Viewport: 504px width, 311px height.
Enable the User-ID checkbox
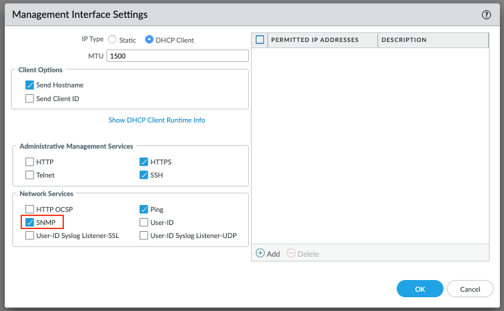pyautogui.click(x=144, y=222)
